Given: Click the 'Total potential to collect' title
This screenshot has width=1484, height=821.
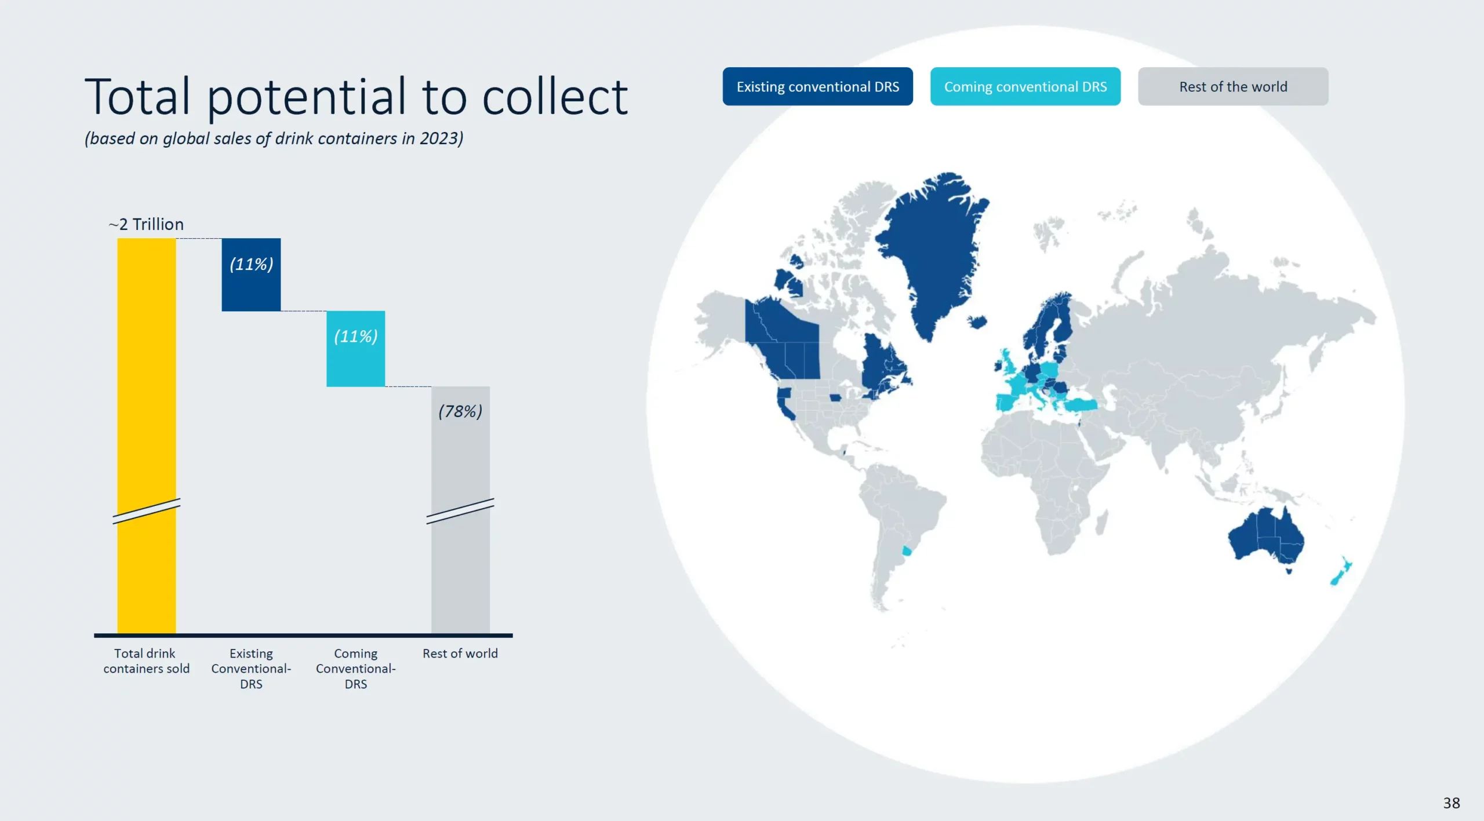Looking at the screenshot, I should tap(357, 97).
